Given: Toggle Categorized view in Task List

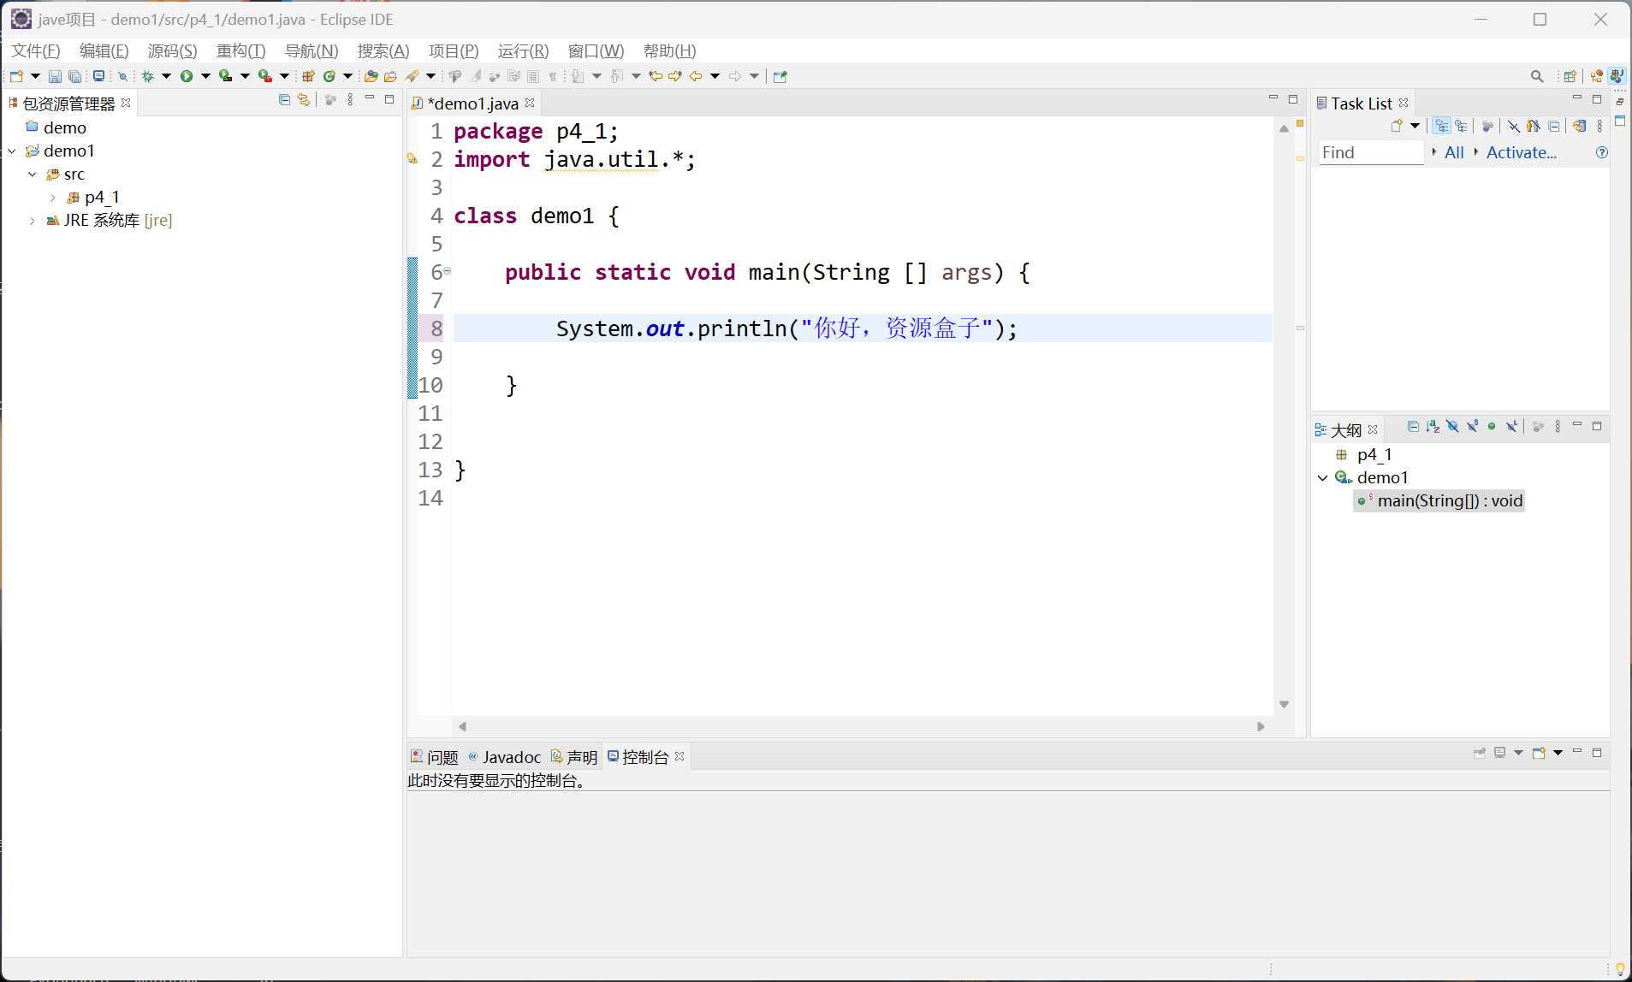Looking at the screenshot, I should 1442,126.
